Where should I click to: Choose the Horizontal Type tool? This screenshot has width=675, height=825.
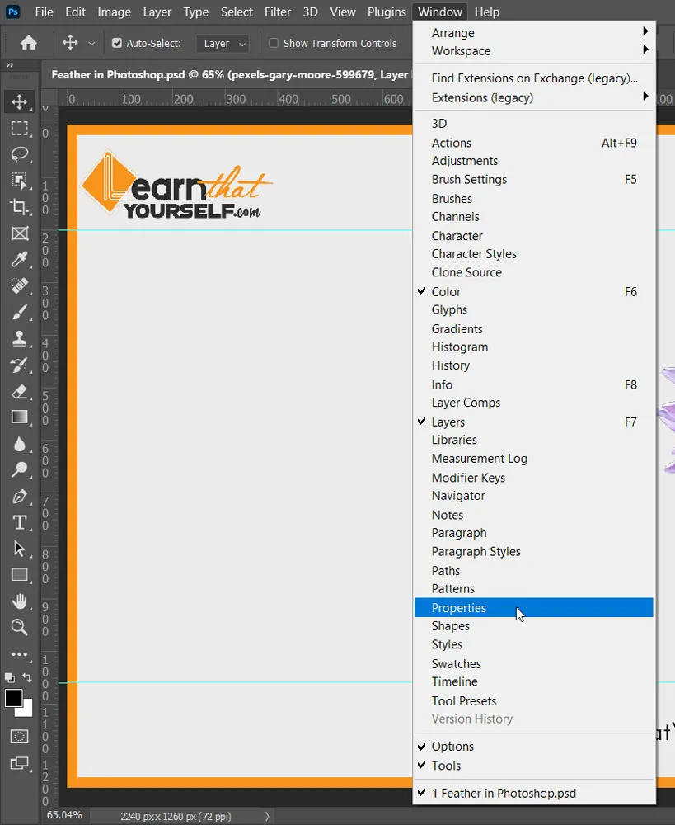[20, 522]
